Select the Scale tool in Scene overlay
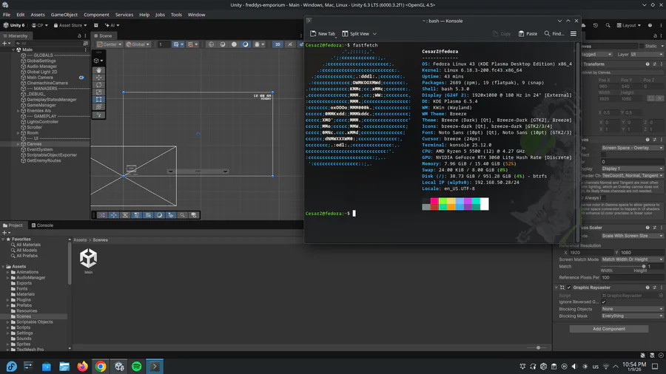Image resolution: width=666 pixels, height=374 pixels. [x=98, y=92]
